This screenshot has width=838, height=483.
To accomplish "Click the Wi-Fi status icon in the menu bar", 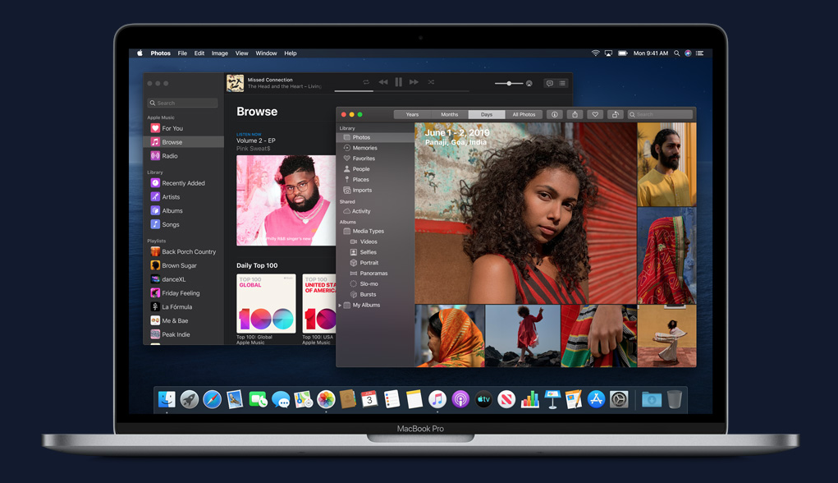I will click(595, 53).
